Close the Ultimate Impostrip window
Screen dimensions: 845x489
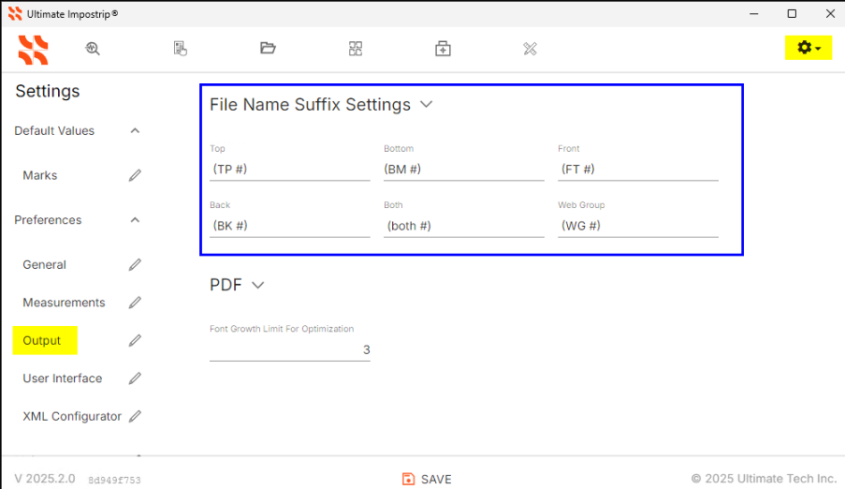(x=830, y=13)
